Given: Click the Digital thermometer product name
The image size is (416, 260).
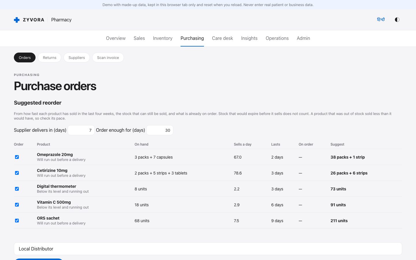Looking at the screenshot, I should [57, 186].
